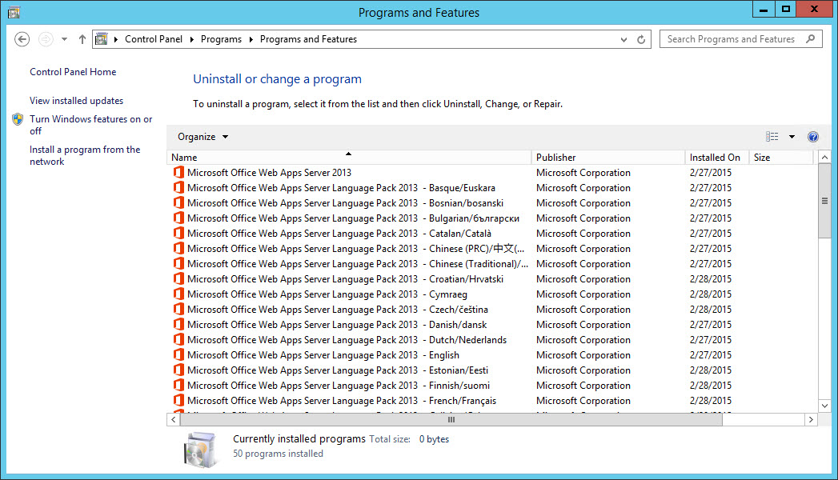Select the Danish/dansk language pack row

coord(491,325)
